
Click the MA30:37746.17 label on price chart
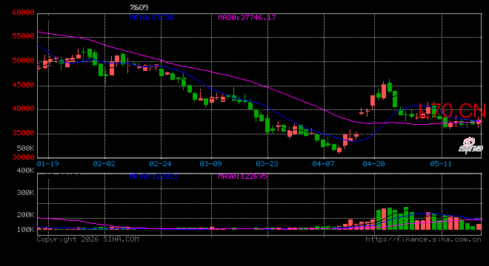coord(247,18)
